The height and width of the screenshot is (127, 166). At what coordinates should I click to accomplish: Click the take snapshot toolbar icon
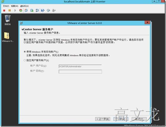[x=26, y=10]
